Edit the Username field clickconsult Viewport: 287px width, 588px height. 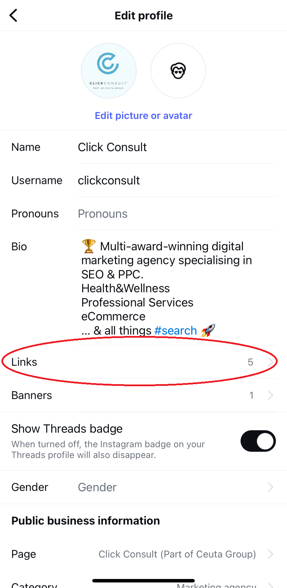[x=109, y=180]
